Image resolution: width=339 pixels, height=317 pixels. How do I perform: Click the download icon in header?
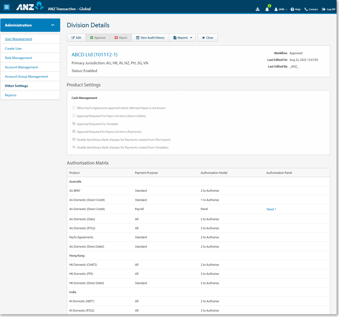click(257, 9)
